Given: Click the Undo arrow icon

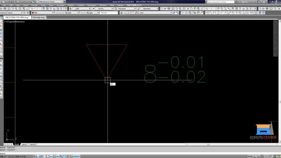Looking at the screenshot, I should [206, 9].
